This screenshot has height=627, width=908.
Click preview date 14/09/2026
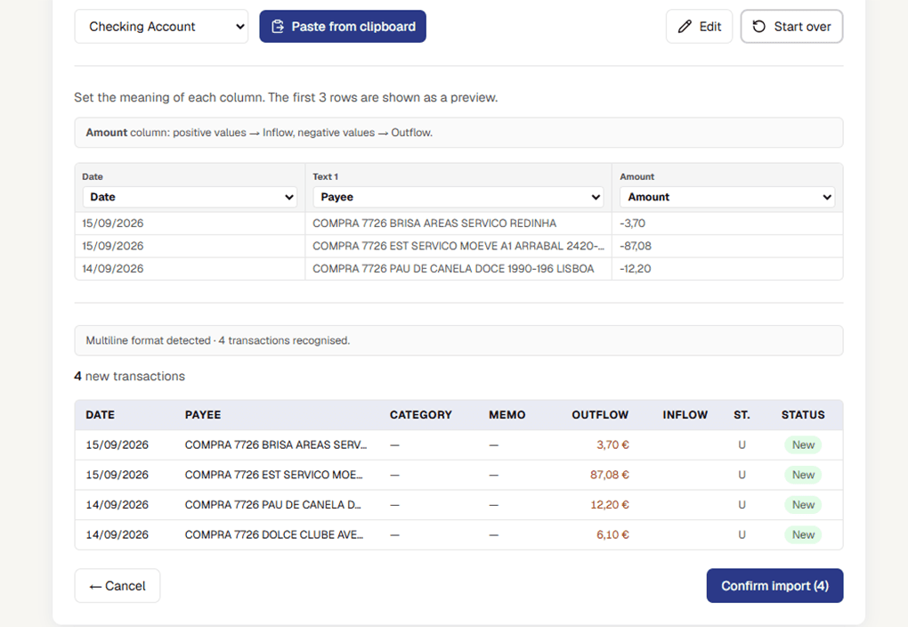pos(113,268)
